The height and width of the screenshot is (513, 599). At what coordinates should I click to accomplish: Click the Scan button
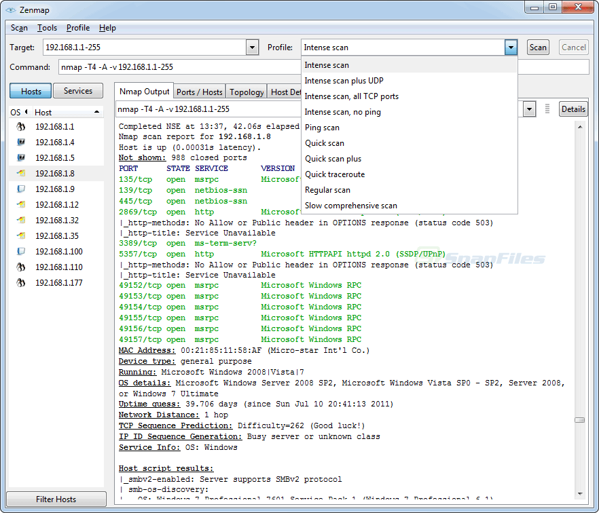[538, 47]
